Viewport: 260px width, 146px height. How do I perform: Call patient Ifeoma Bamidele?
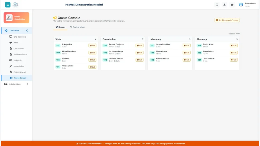coord(187,45)
